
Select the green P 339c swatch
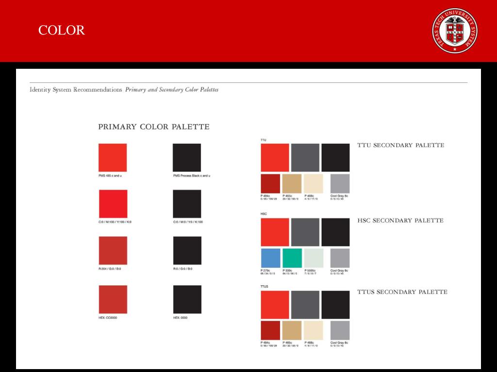pyautogui.click(x=292, y=258)
